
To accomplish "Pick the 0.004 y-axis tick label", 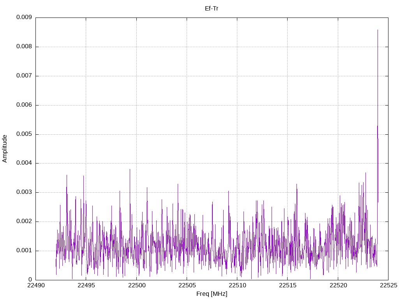I will (24, 163).
